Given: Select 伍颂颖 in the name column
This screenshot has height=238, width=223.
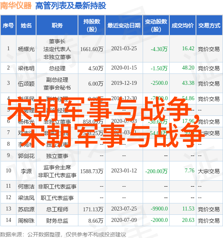Looking at the screenshot, I should [26, 84].
